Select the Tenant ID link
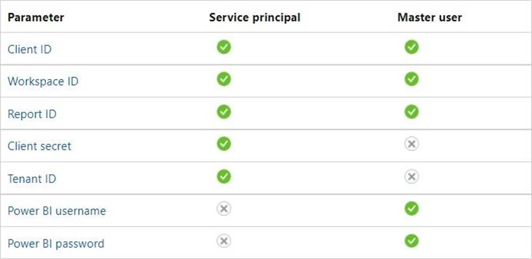The image size is (532, 259). coord(32,178)
